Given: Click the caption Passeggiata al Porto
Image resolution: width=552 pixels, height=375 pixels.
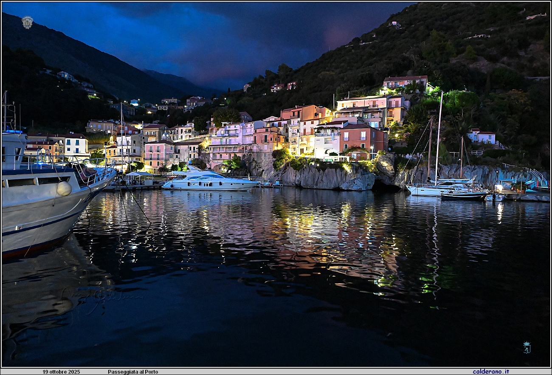Looking at the screenshot, I should tap(132, 372).
